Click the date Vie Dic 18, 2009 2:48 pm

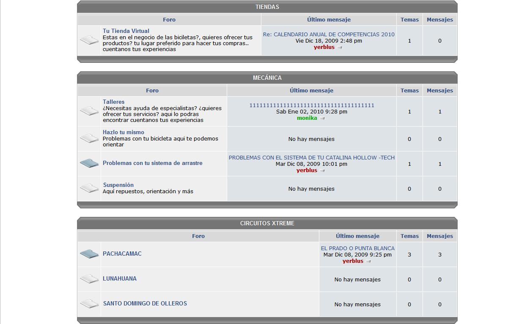(x=329, y=41)
